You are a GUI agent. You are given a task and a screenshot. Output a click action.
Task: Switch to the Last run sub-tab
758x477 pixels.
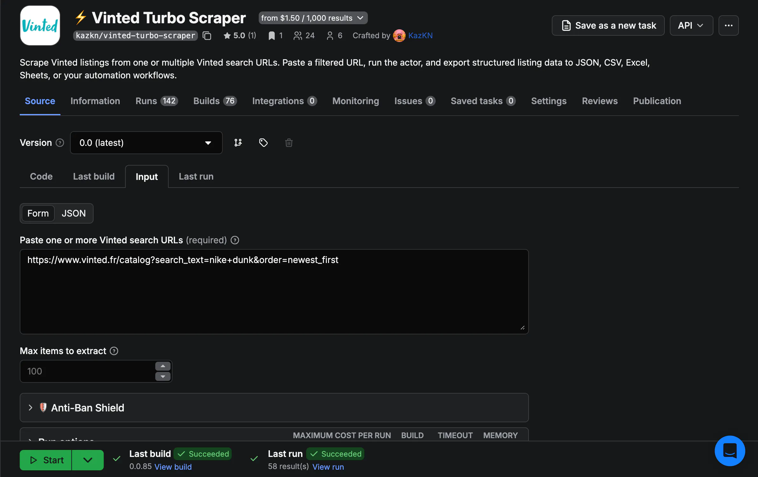point(196,176)
